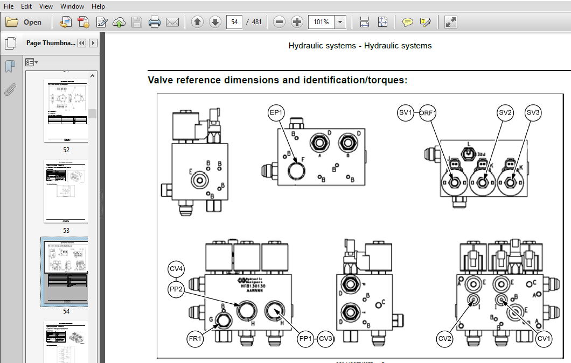Open the Attachments paperclip icon
The height and width of the screenshot is (363, 571).
(x=10, y=89)
